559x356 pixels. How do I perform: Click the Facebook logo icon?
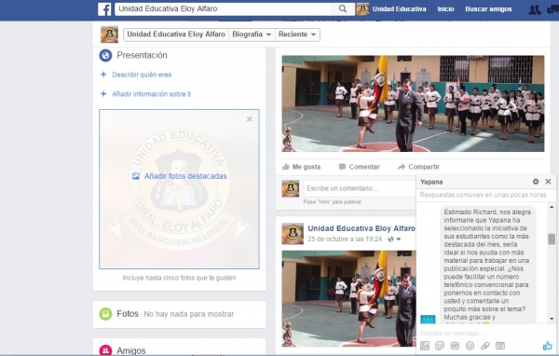(x=104, y=9)
